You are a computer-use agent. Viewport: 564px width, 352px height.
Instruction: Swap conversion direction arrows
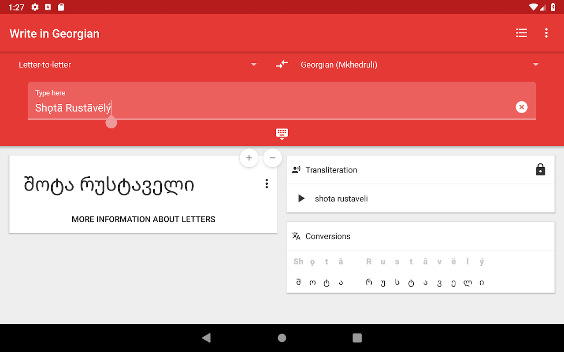pos(282,65)
